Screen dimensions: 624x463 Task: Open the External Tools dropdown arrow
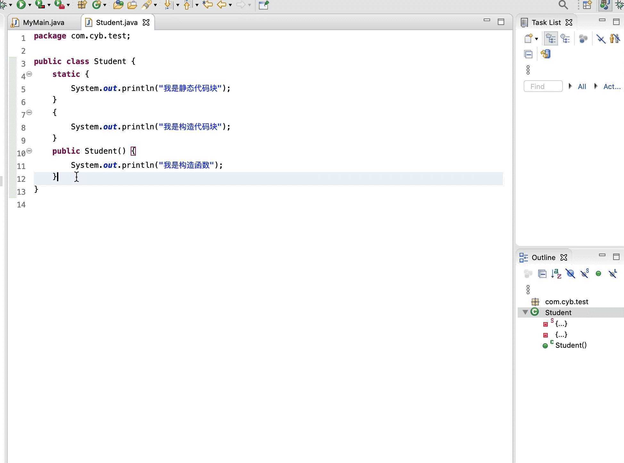[x=68, y=5]
